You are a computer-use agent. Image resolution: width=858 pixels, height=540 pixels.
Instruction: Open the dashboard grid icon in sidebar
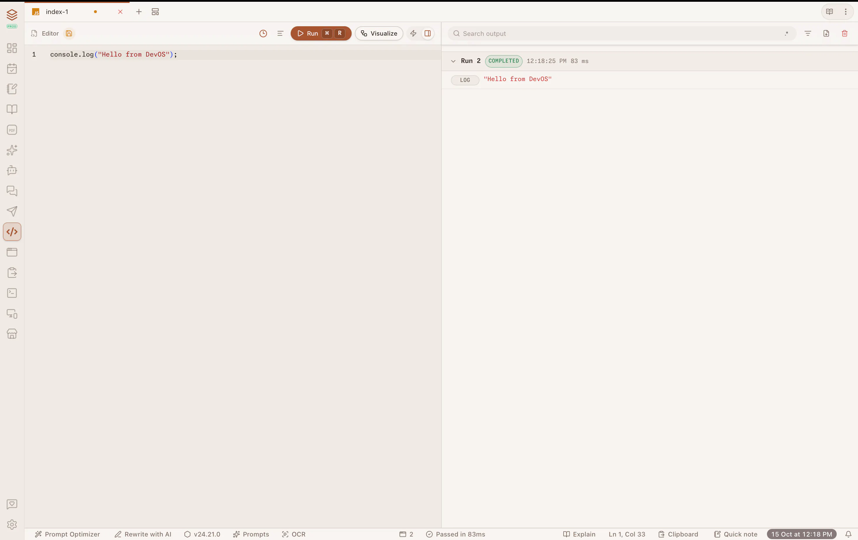(x=12, y=48)
